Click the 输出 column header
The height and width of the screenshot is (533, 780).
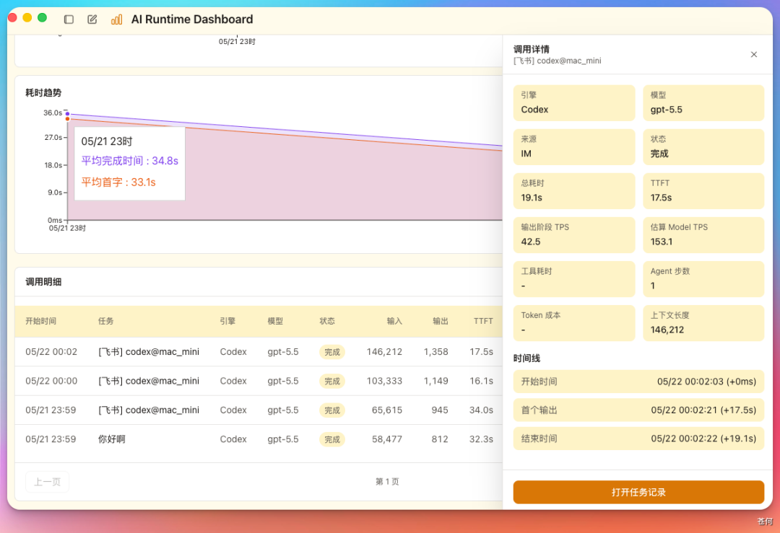point(441,321)
